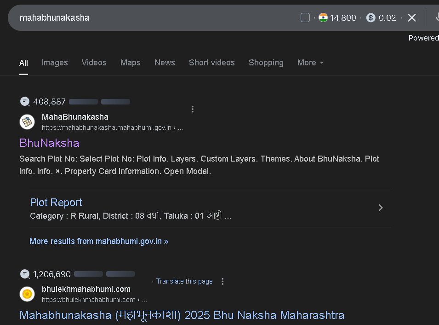Click the bhulekhmahabhumi.com URL text
The height and width of the screenshot is (325, 439).
[94, 300]
